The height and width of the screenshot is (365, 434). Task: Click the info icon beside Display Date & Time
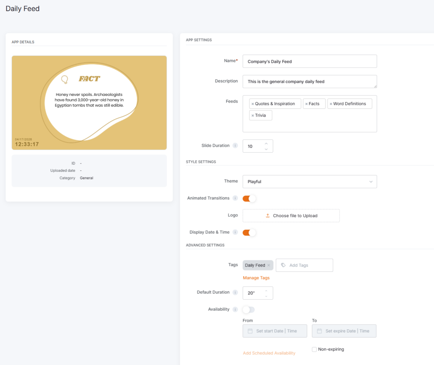point(235,232)
